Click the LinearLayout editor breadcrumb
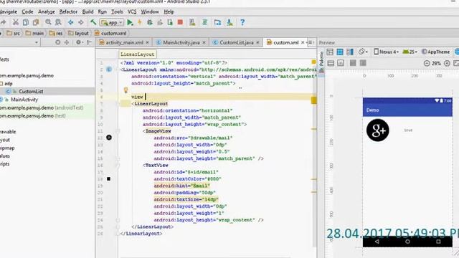 tap(137, 54)
